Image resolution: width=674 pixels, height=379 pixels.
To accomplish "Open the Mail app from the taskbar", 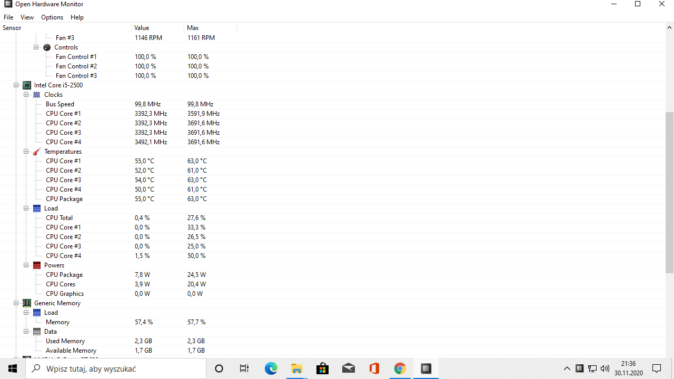I will pos(349,368).
